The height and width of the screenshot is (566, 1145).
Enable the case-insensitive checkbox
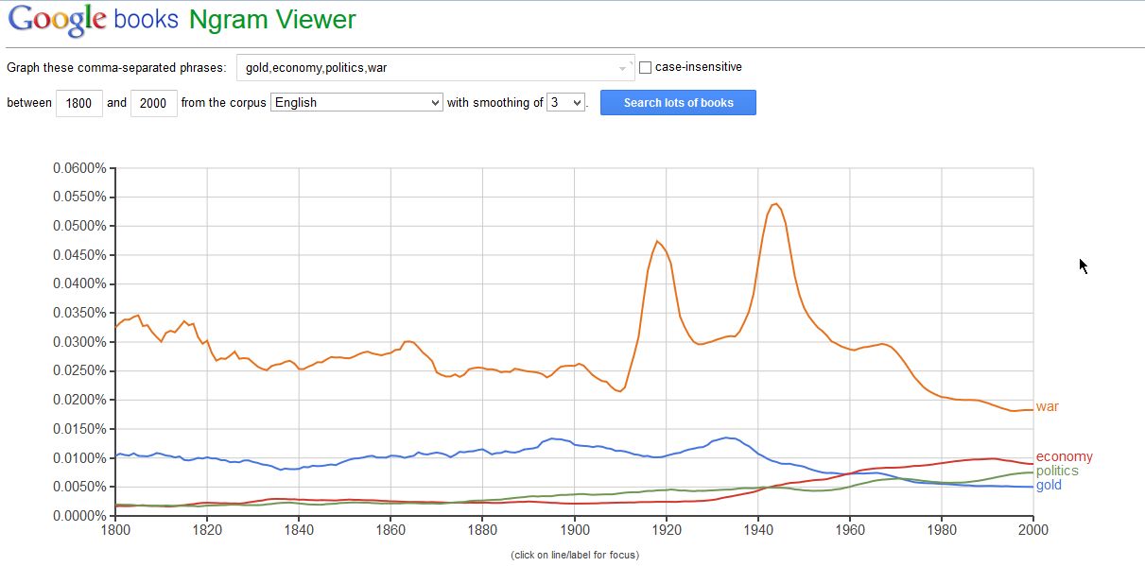point(643,66)
